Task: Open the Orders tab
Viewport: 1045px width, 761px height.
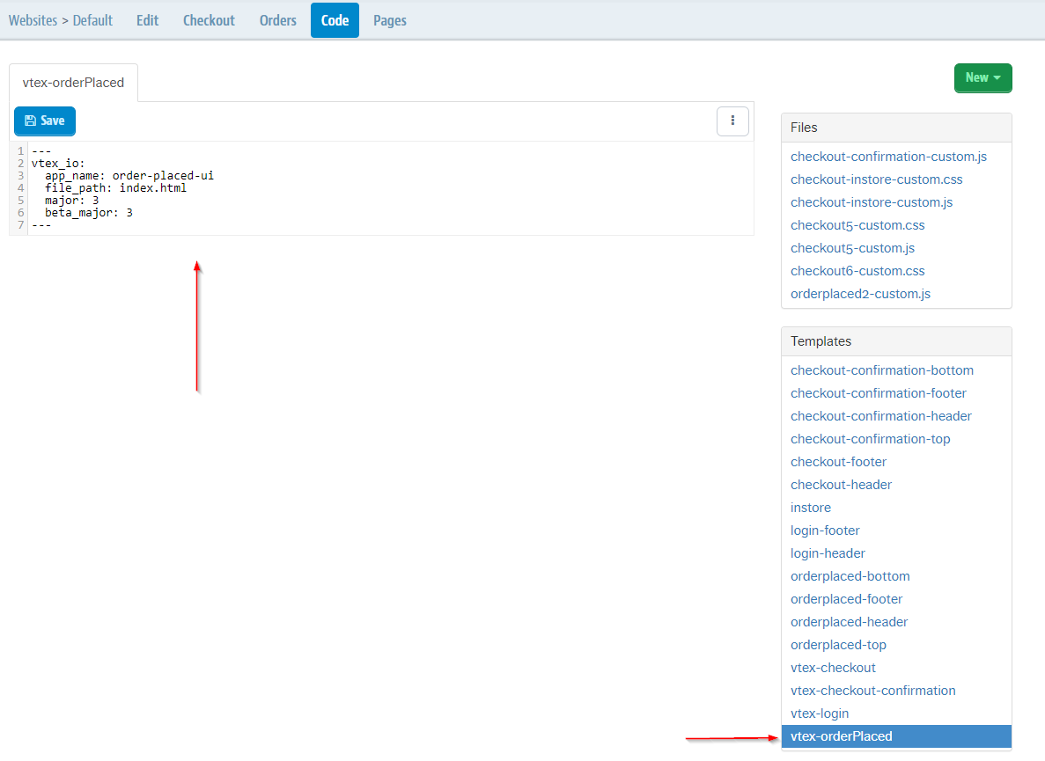Action: pos(277,20)
